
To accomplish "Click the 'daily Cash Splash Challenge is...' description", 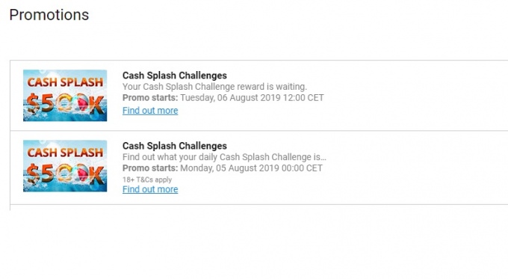I will pos(224,157).
